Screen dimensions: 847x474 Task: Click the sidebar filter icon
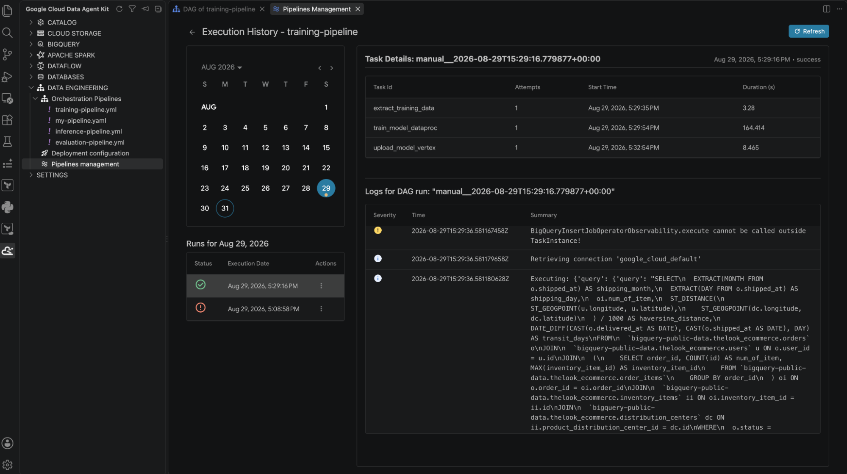tap(132, 9)
